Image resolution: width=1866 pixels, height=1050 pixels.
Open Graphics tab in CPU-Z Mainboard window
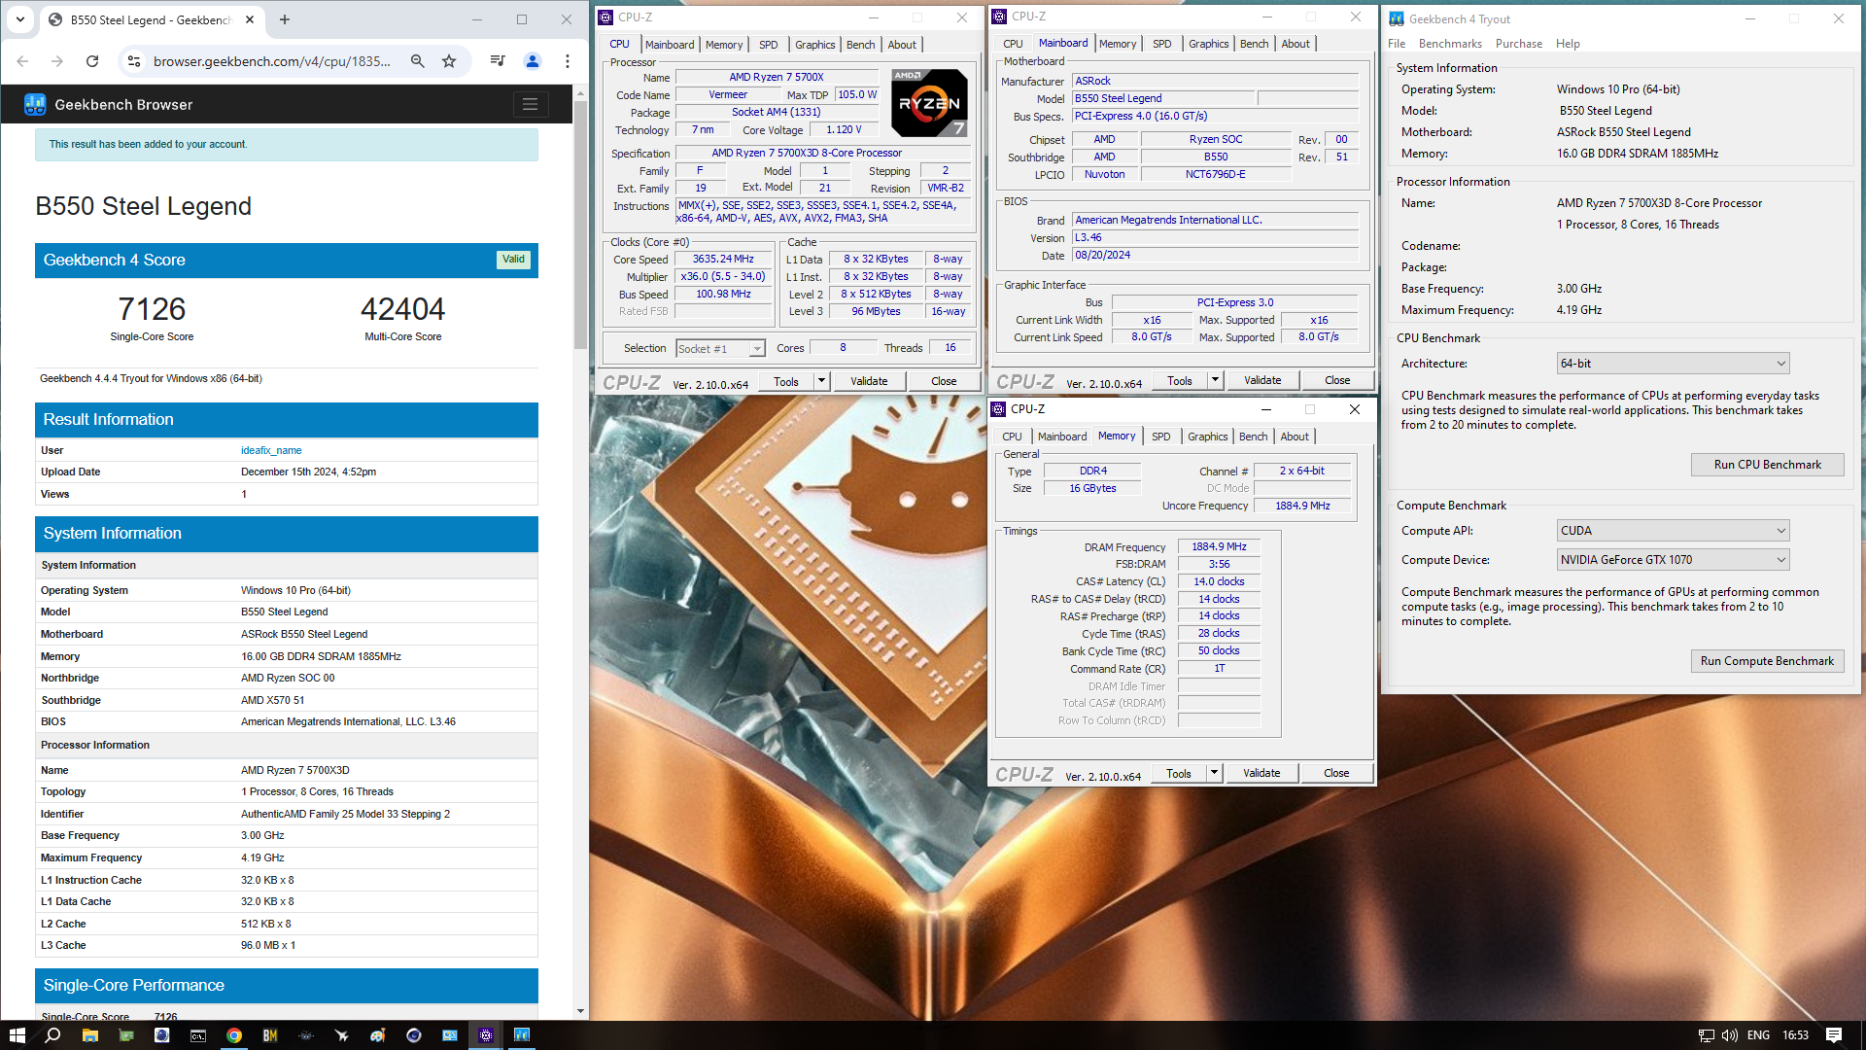(x=1208, y=44)
